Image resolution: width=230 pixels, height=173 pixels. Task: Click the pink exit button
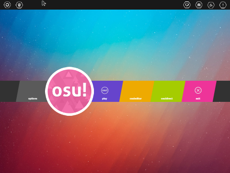pyautogui.click(x=199, y=91)
